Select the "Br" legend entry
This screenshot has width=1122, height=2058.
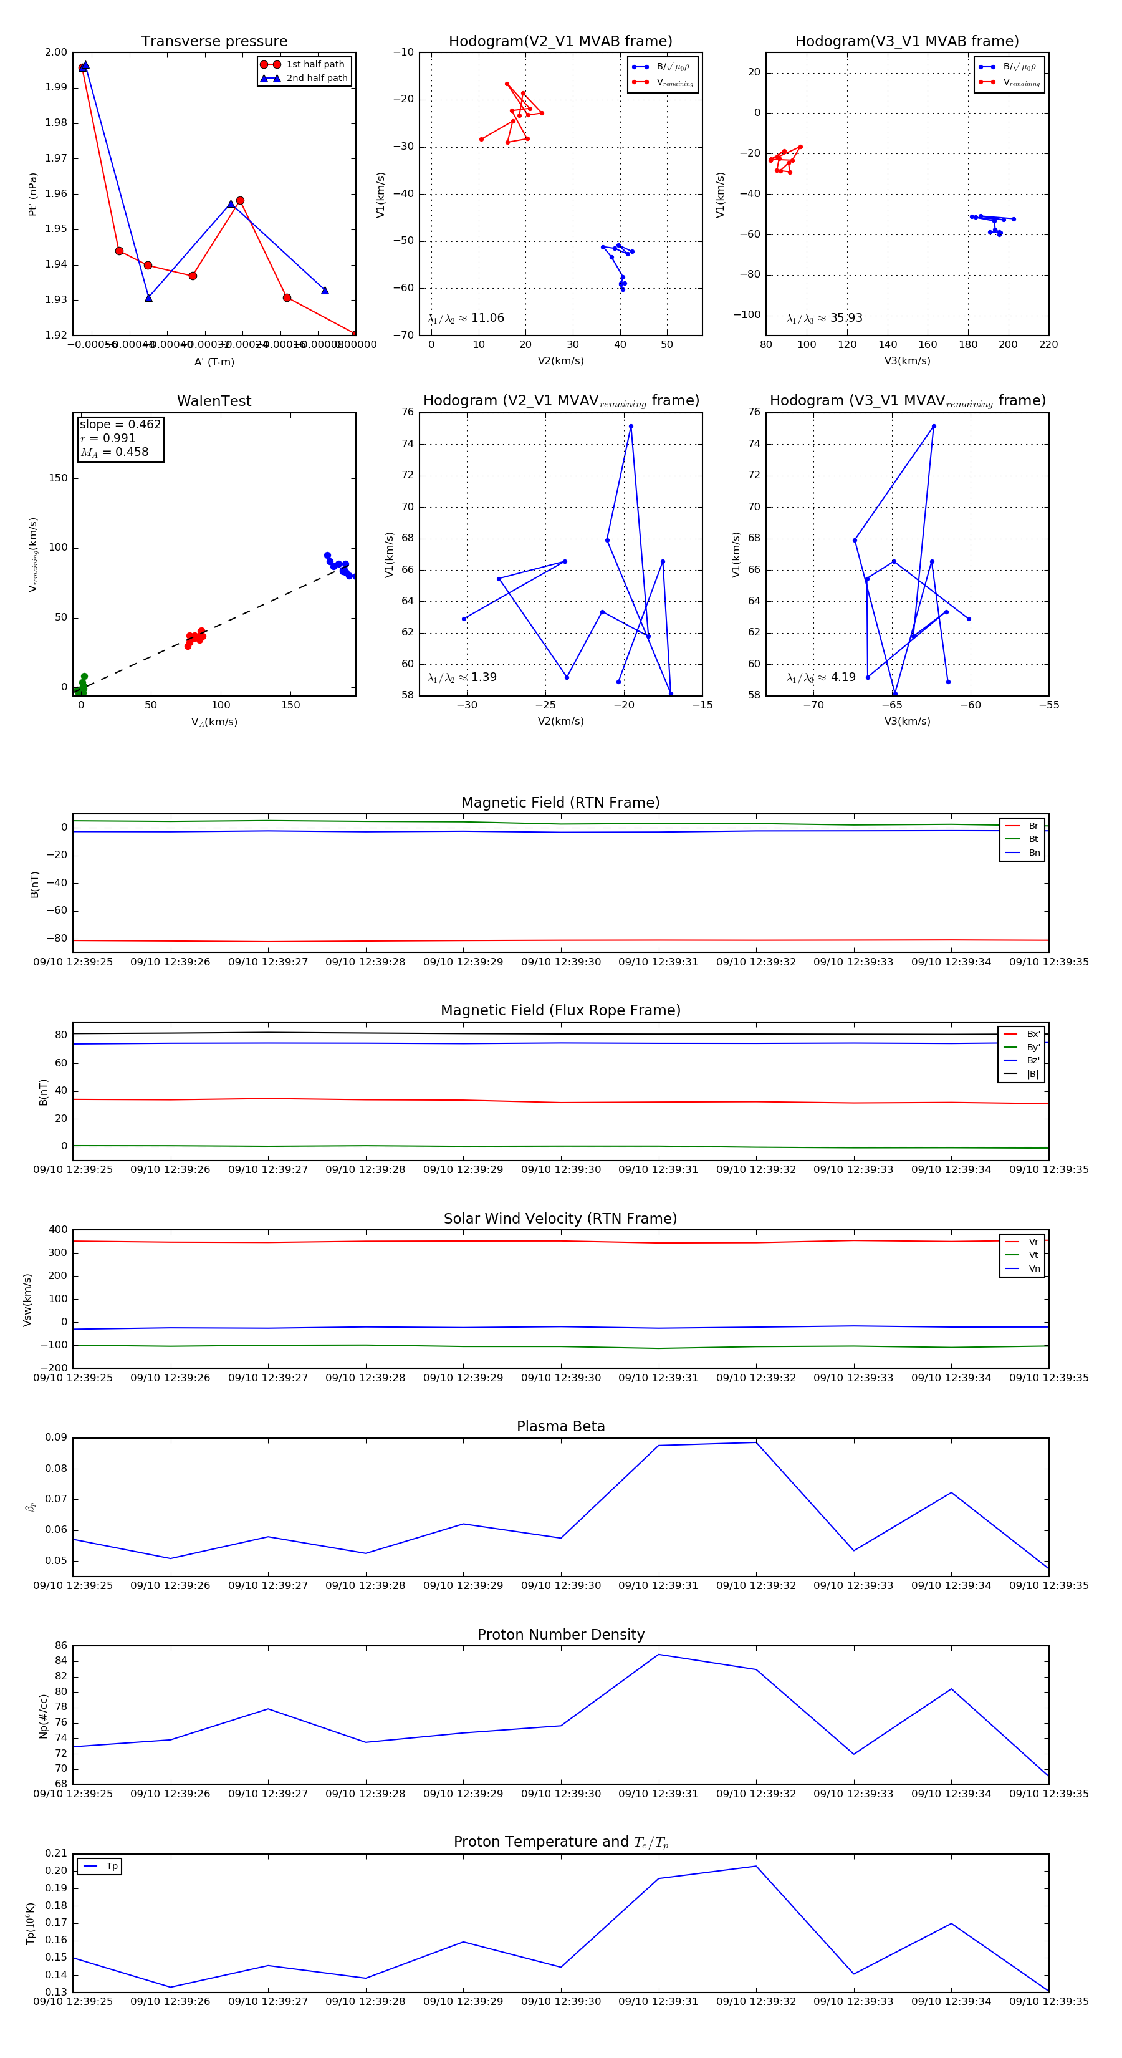(1023, 826)
